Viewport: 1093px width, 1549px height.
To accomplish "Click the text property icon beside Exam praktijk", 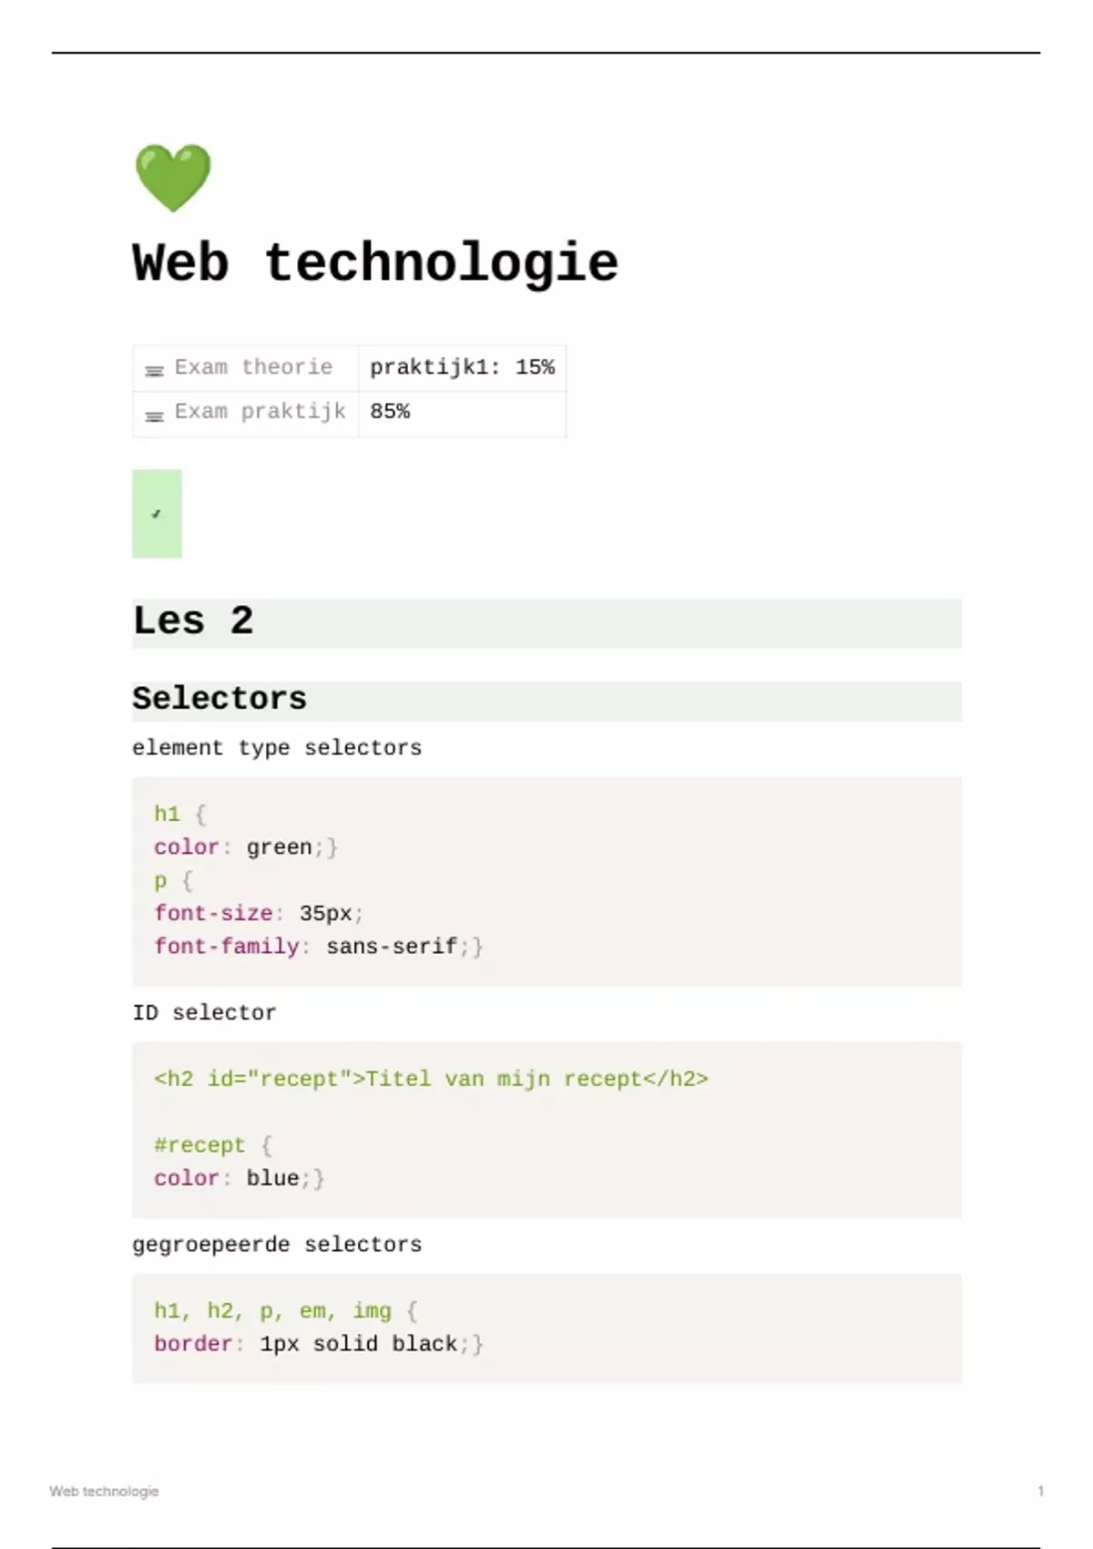I will (x=155, y=415).
